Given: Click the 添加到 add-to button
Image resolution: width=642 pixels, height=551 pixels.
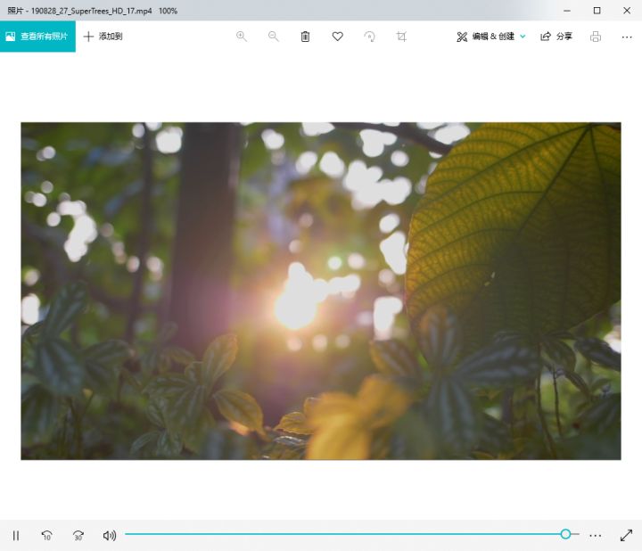Looking at the screenshot, I should [103, 37].
